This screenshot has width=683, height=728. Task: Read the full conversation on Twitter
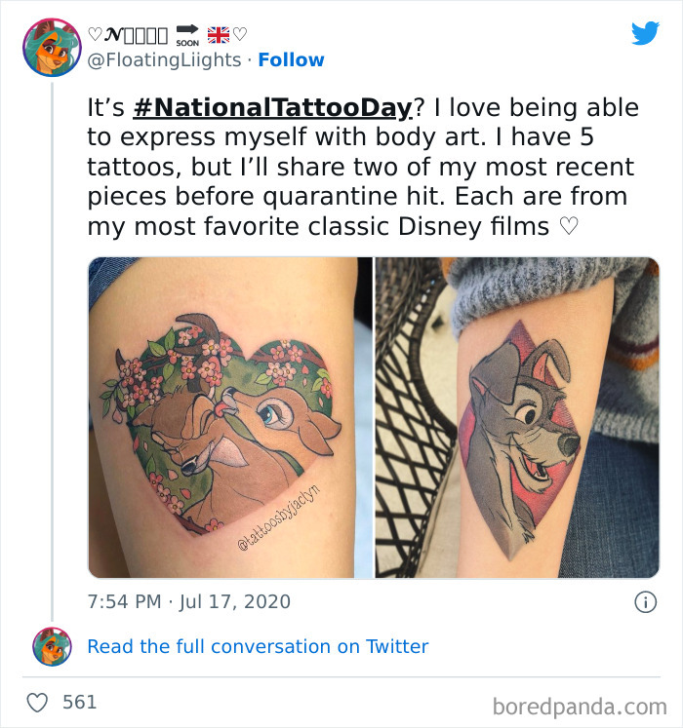pos(258,646)
